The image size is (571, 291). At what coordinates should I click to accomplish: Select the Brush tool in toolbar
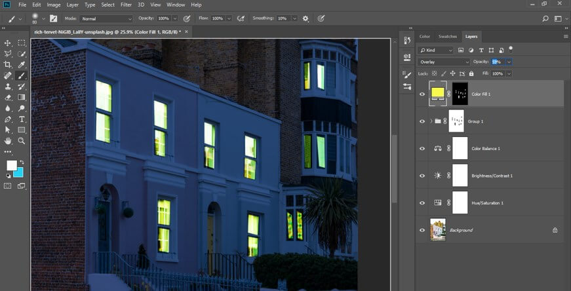tap(22, 76)
